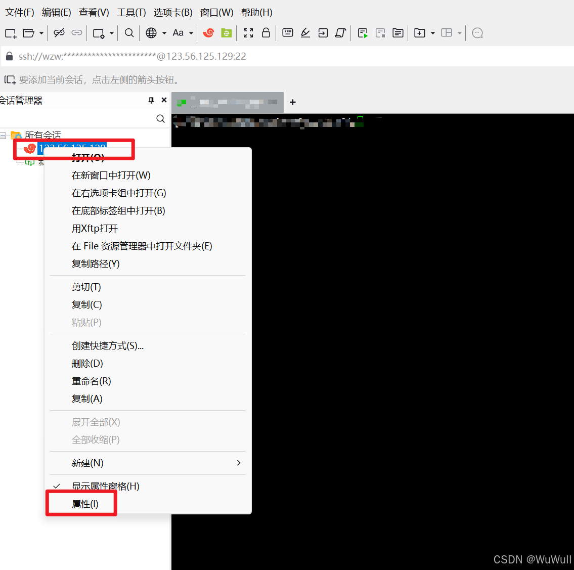Image resolution: width=574 pixels, height=570 pixels.
Task: Open the 文件(F) menu
Action: (19, 13)
